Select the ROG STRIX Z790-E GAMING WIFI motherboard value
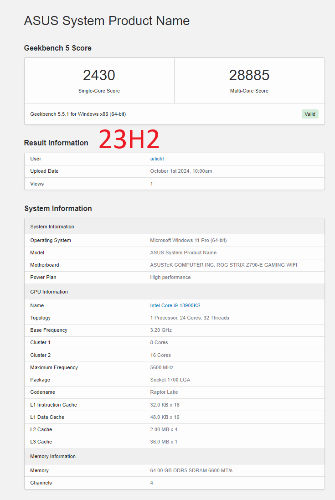Viewport: 335px width, 500px height. (x=223, y=265)
